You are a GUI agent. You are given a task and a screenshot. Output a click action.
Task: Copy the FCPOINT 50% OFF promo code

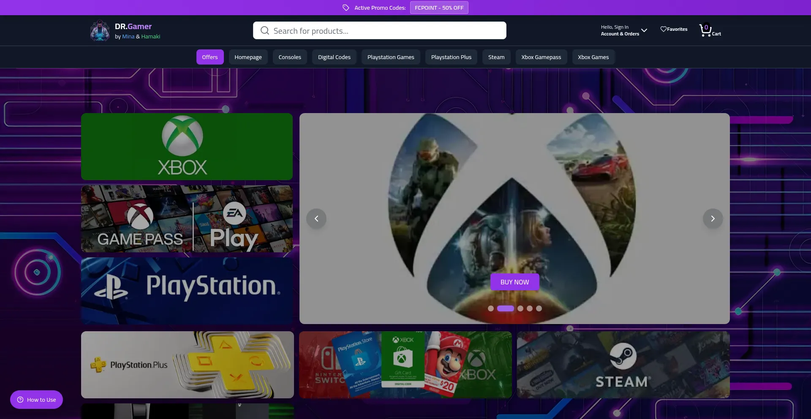tap(439, 8)
